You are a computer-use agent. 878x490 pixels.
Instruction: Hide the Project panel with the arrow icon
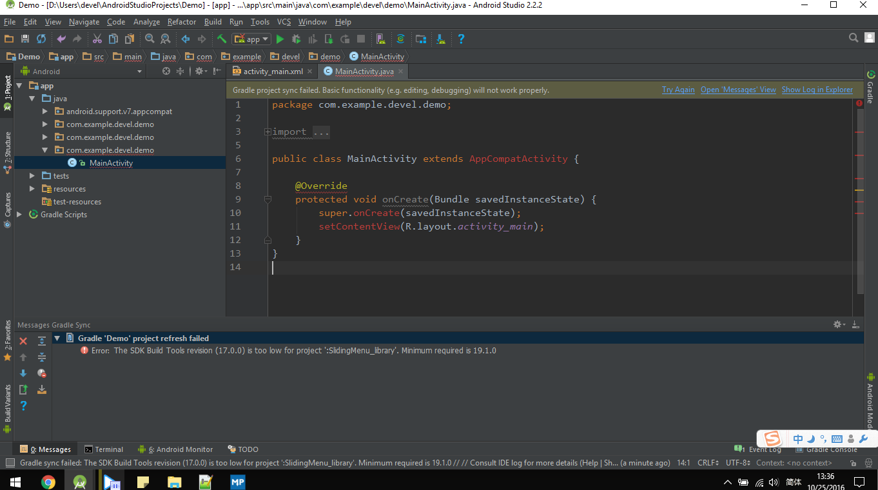[217, 72]
